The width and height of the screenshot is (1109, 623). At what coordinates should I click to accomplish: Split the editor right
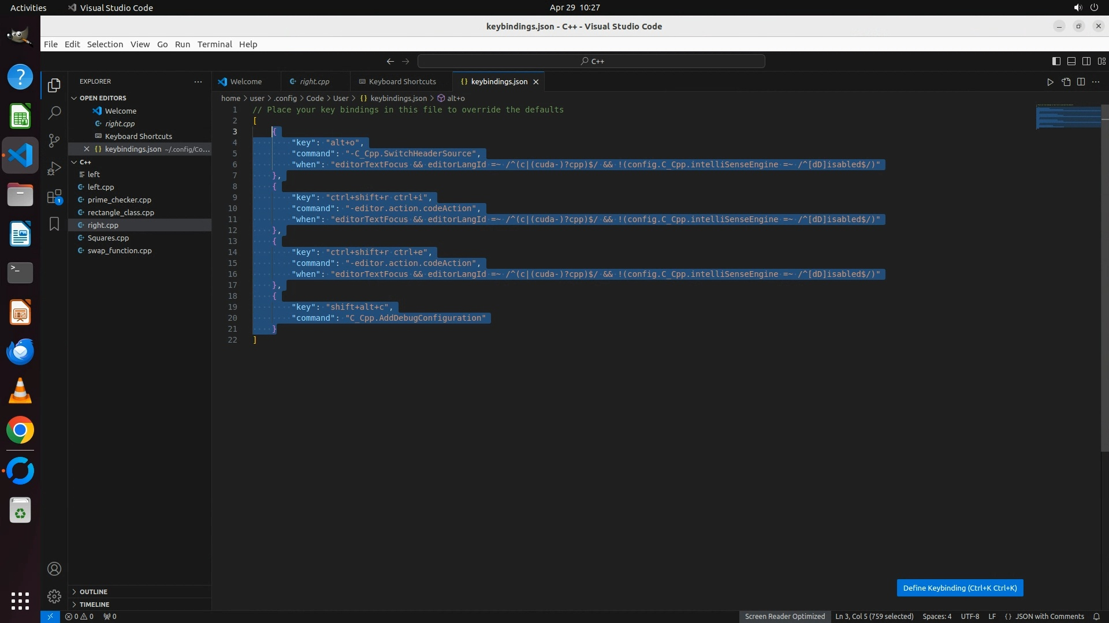point(1081,82)
